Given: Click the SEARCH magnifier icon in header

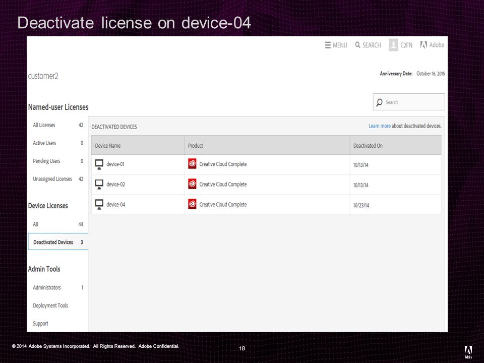Looking at the screenshot, I should pos(357,45).
